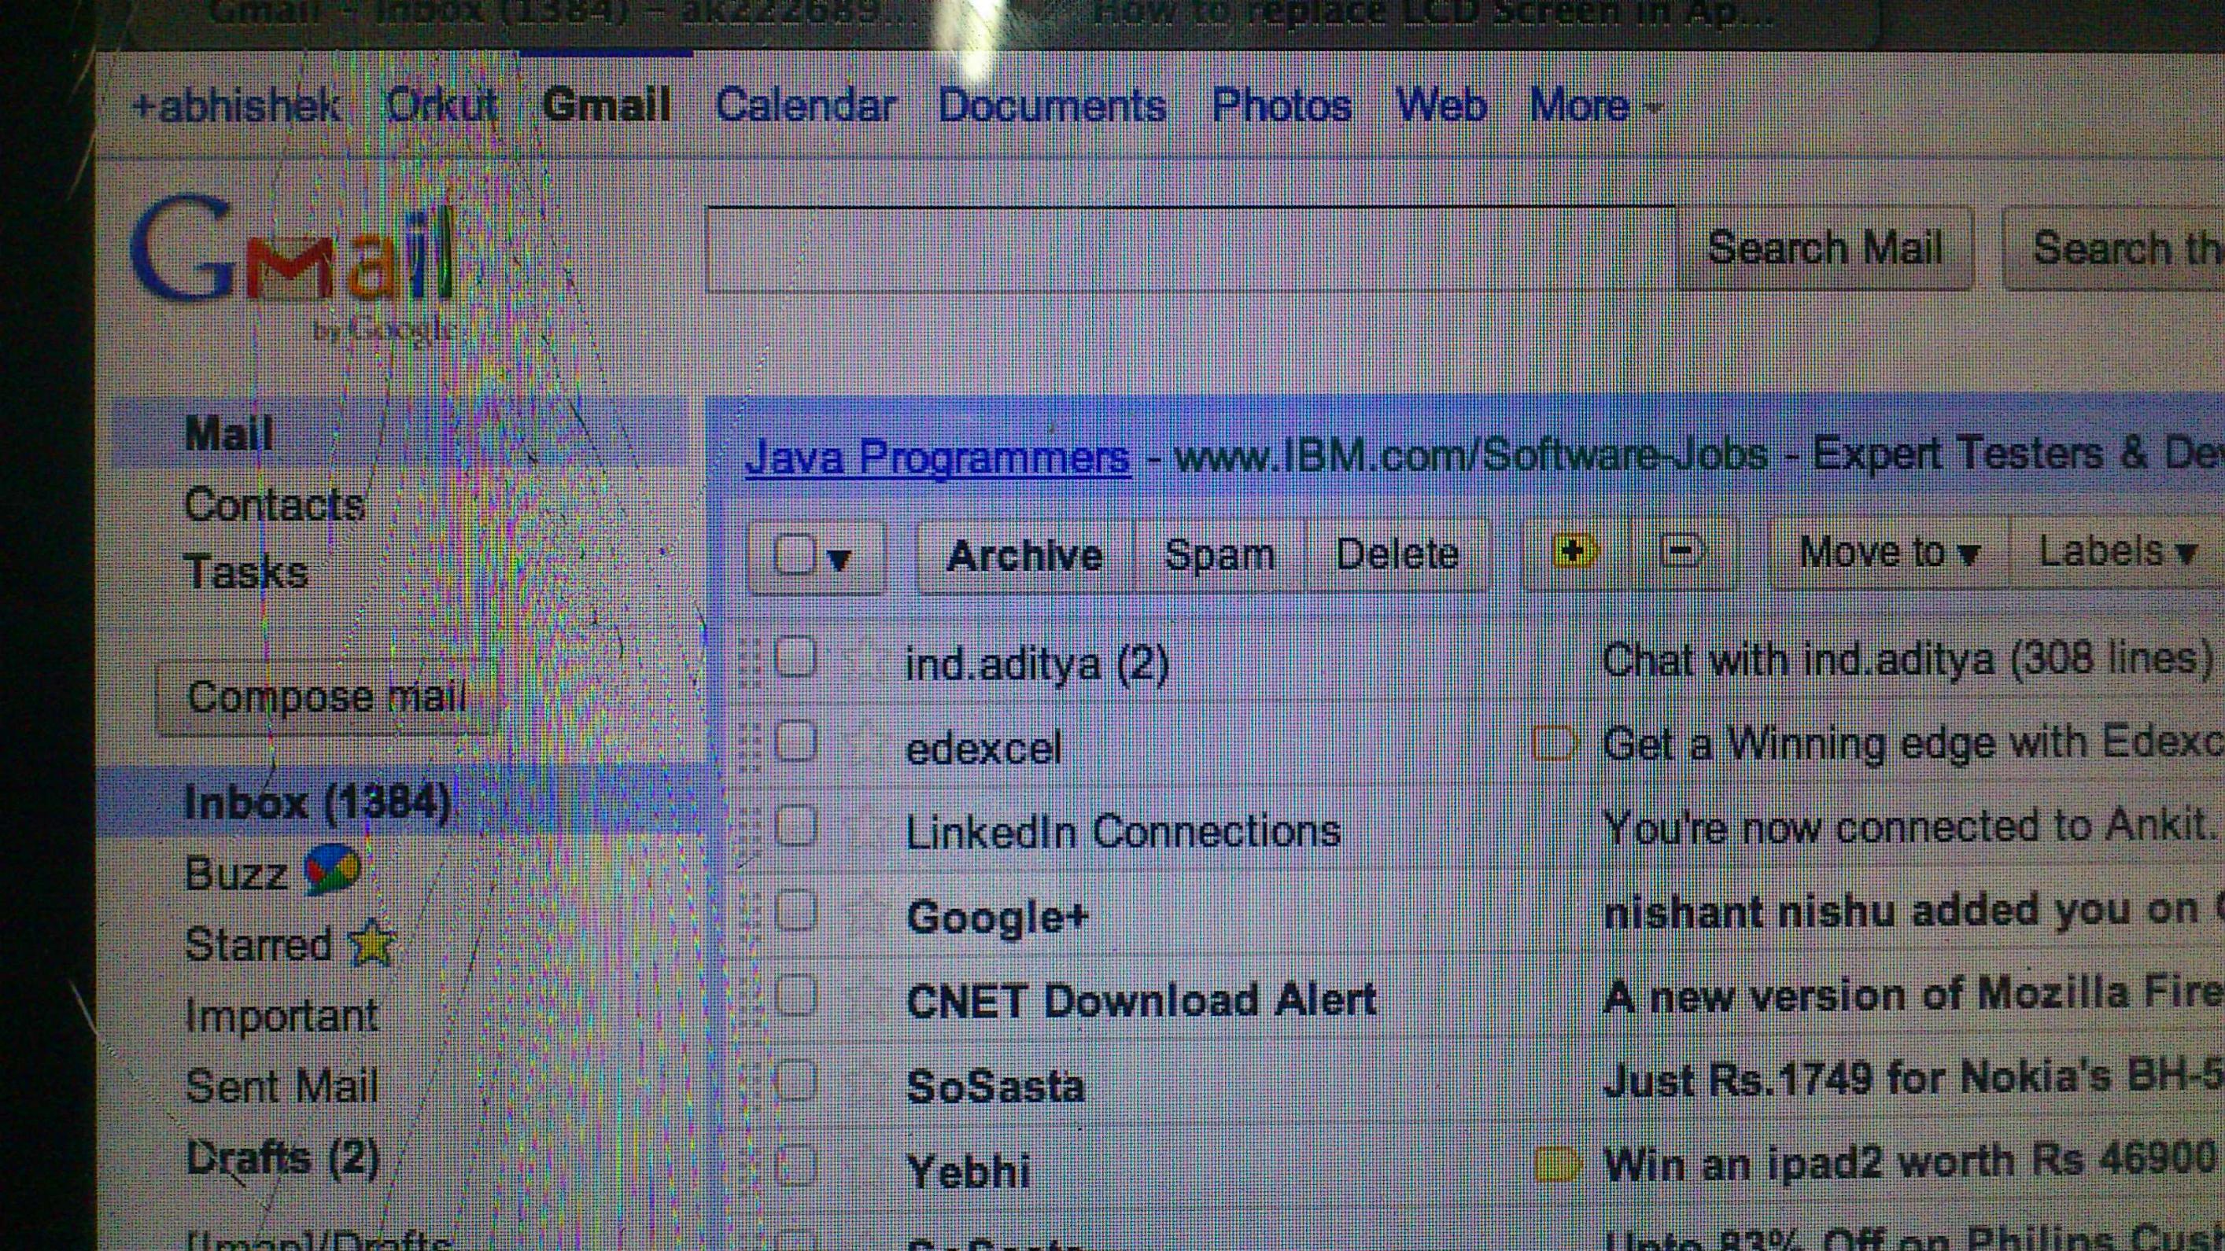Screen dimensions: 2225x1251
Task: Click Gmail in the top navigation bar
Action: pyautogui.click(x=607, y=105)
